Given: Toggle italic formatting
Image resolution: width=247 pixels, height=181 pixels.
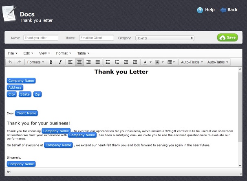Looking at the screenshot, I should tap(60, 62).
